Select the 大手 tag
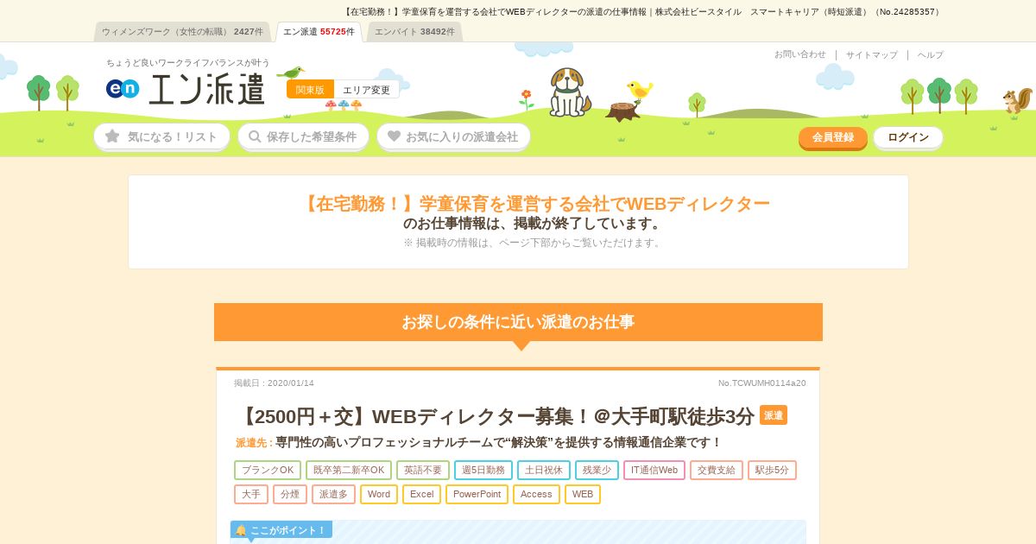Screen dimensions: 1036x544 (251, 495)
